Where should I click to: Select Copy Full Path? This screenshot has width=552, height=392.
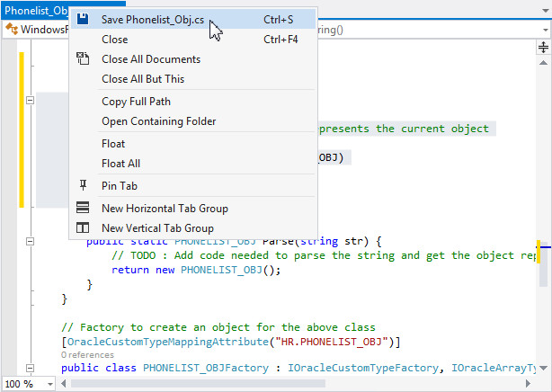(193, 102)
